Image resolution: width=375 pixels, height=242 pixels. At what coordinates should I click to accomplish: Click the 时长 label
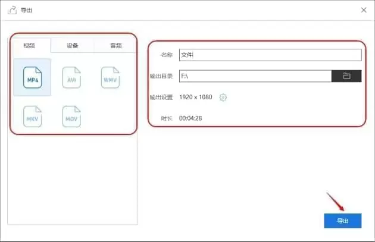pos(167,118)
